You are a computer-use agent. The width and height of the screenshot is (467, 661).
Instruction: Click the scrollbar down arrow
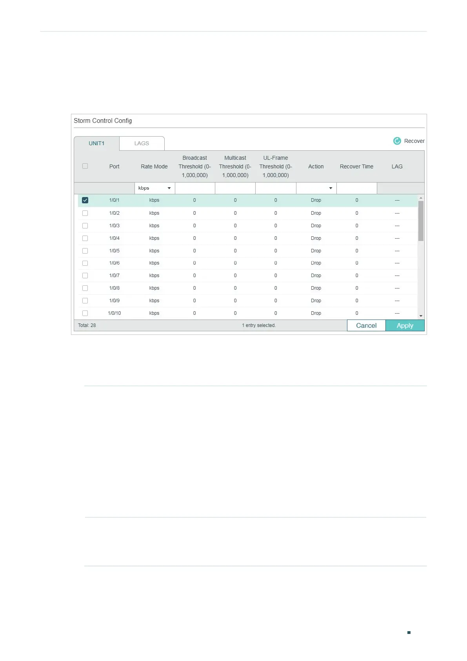tap(421, 316)
